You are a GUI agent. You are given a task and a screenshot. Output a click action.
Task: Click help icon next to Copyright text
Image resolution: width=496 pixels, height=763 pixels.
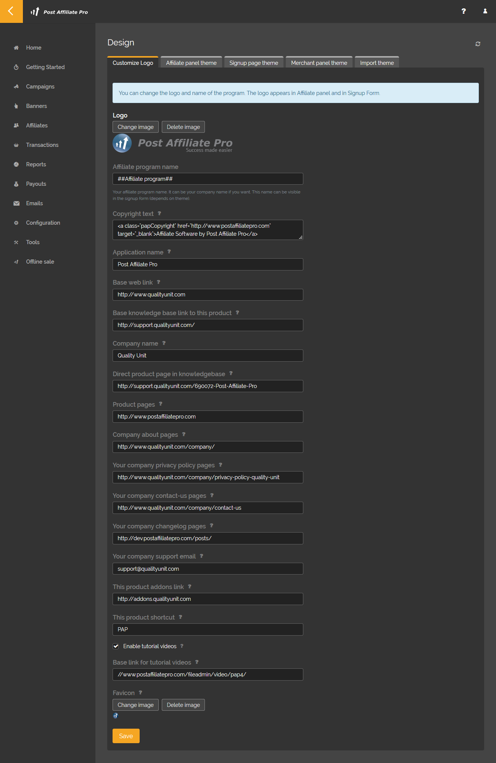click(x=159, y=214)
